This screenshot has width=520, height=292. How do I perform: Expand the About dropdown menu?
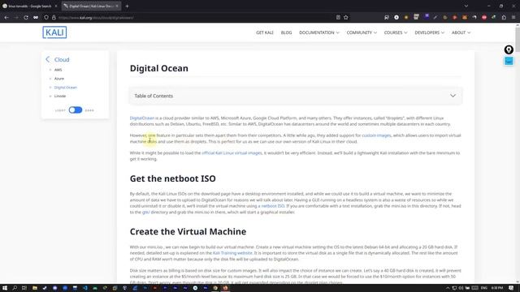(x=461, y=32)
